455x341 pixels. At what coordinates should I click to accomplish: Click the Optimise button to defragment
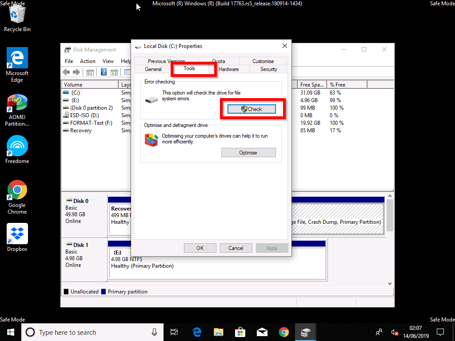tap(248, 152)
